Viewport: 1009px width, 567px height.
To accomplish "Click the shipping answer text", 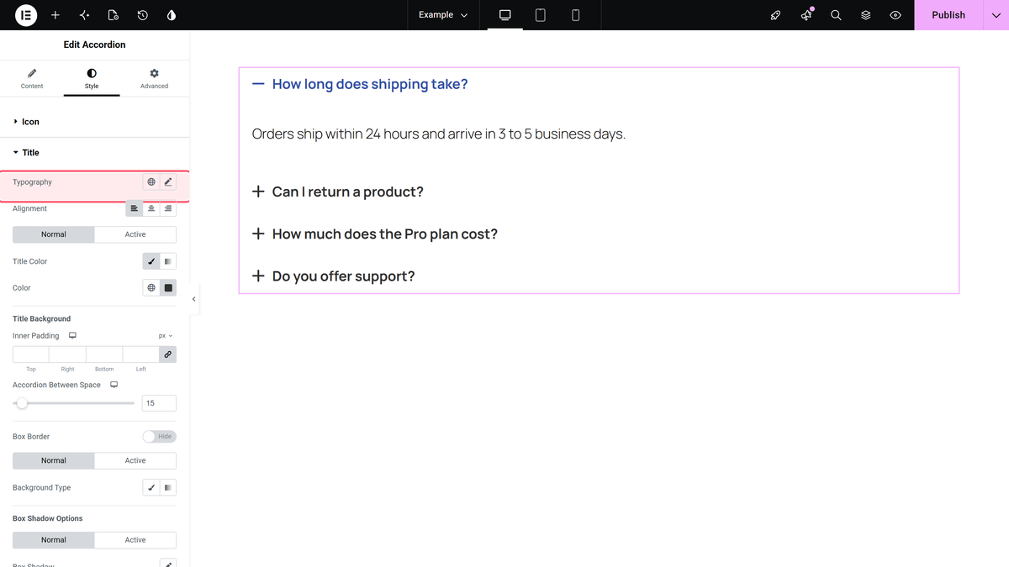I will pyautogui.click(x=438, y=134).
